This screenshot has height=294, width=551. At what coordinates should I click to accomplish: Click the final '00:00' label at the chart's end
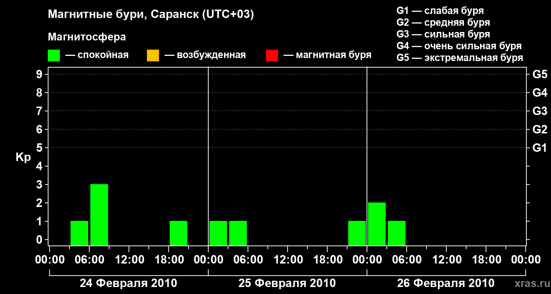[526, 260]
